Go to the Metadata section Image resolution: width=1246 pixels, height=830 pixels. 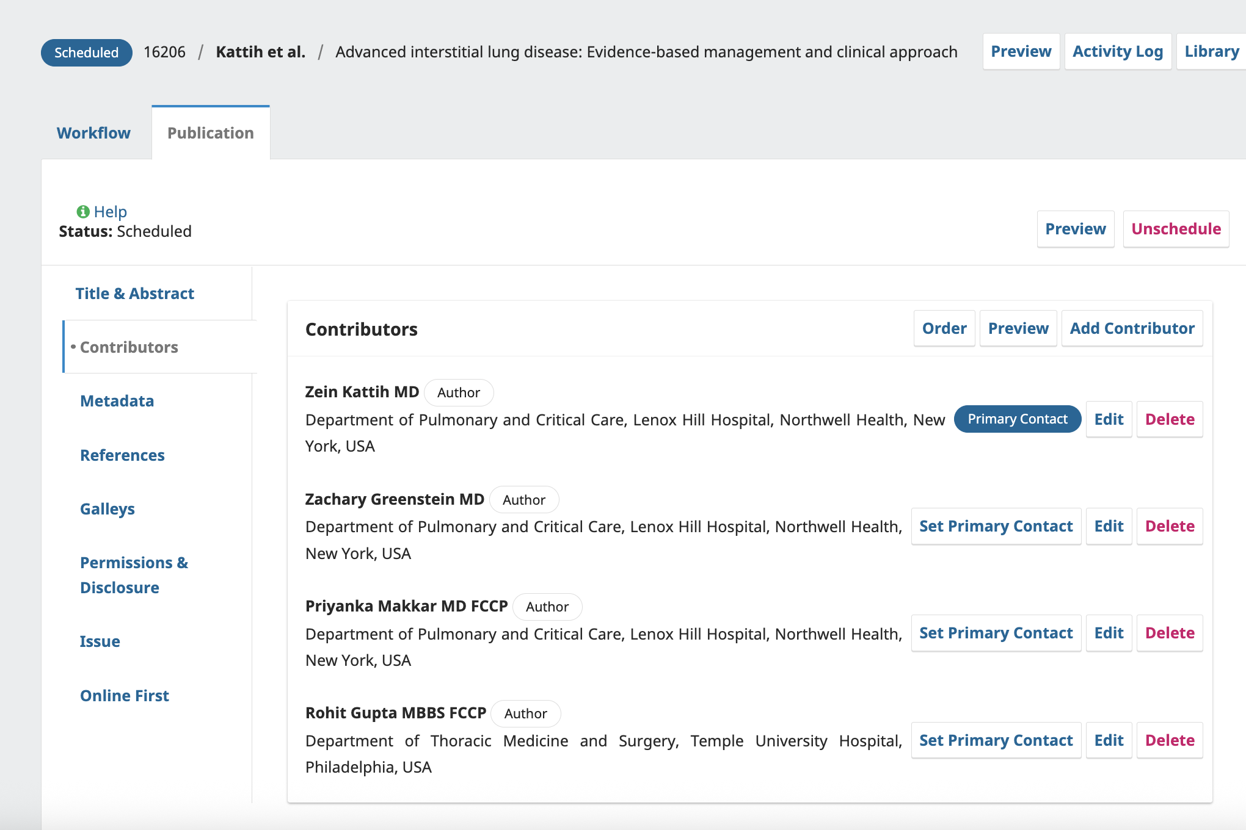tap(117, 401)
